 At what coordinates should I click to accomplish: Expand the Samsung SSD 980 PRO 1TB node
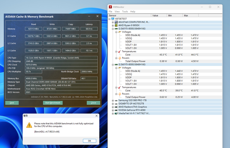click(113, 101)
